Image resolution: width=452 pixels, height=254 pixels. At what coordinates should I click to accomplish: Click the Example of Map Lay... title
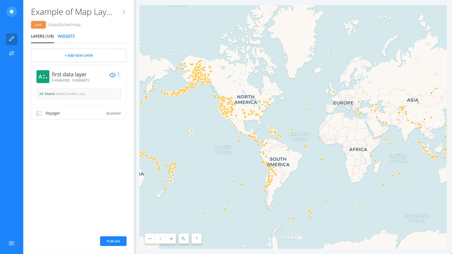tap(72, 12)
